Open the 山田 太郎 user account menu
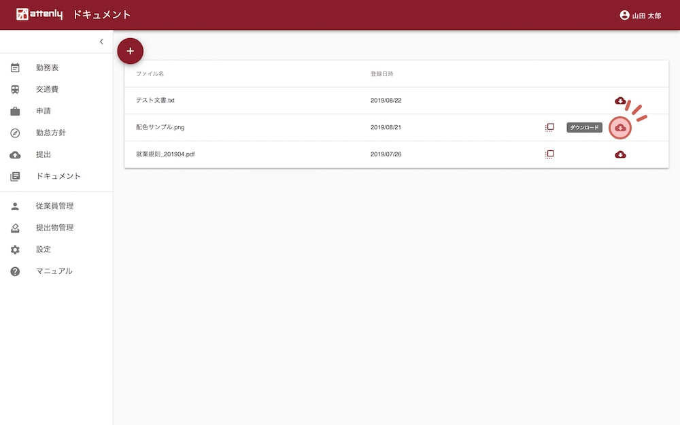Viewport: 680px width, 425px height. pyautogui.click(x=640, y=15)
